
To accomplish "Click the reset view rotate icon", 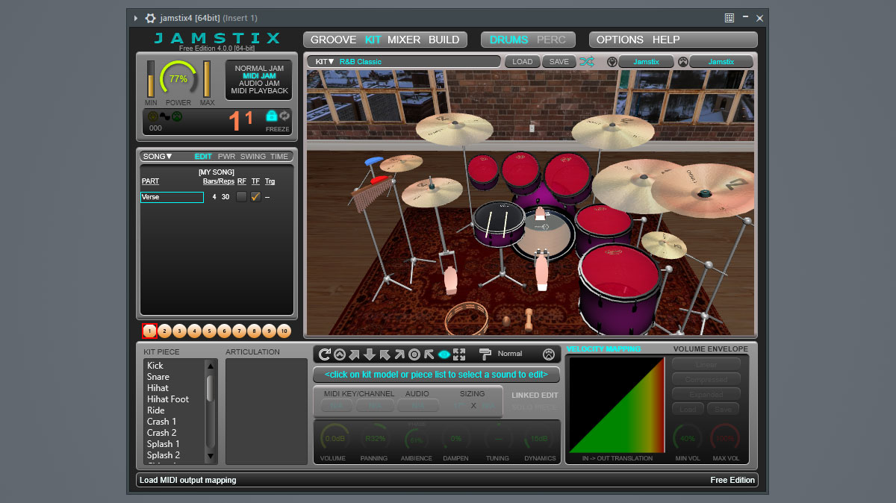I will tap(324, 354).
